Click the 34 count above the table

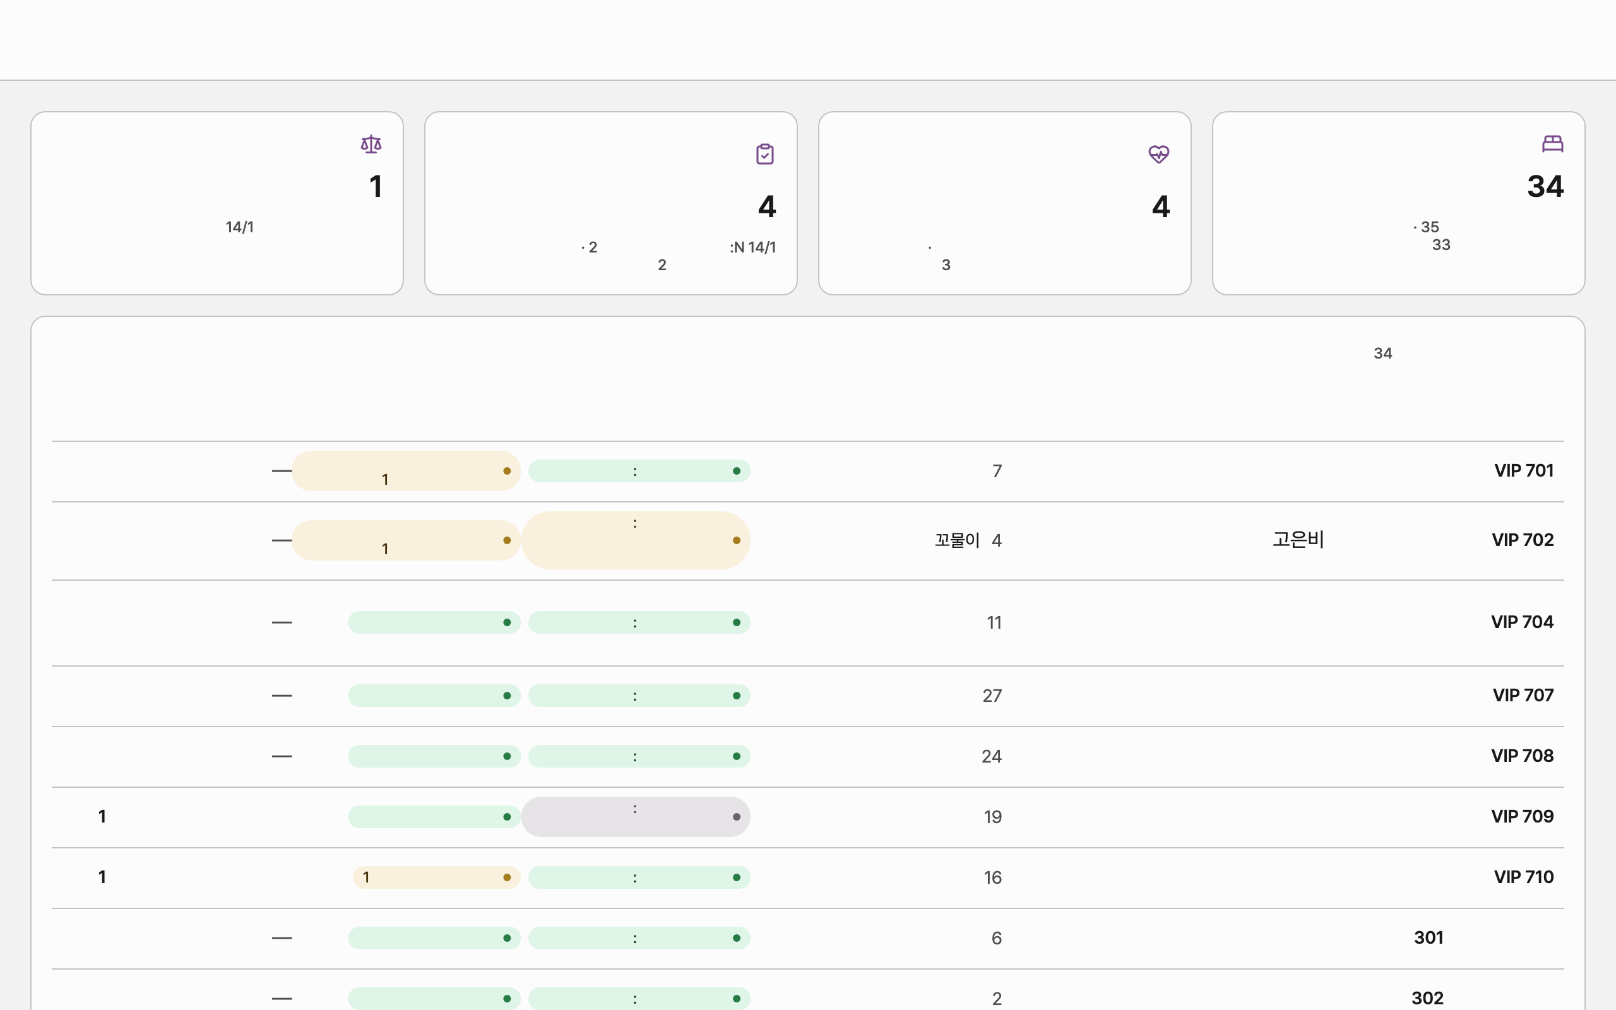1383,353
